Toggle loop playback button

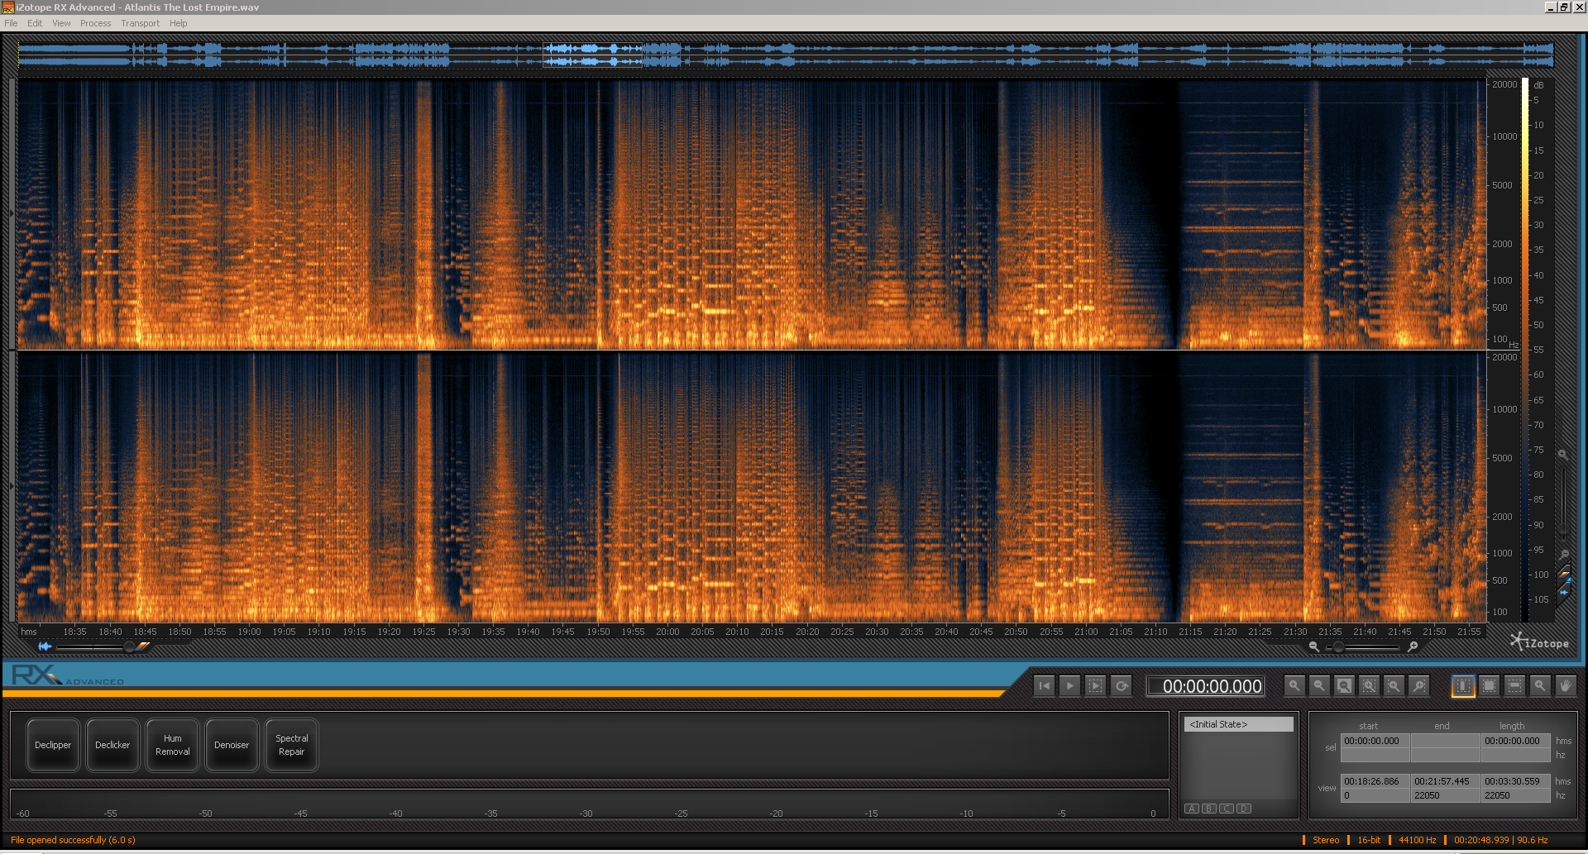coord(1122,686)
